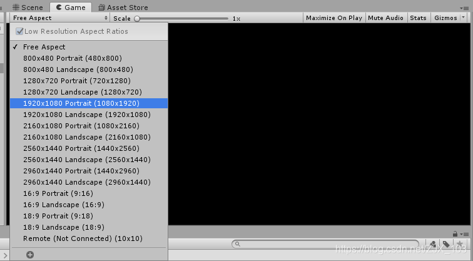
Task: Click the plus icon to add resolution
Action: [x=30, y=255]
